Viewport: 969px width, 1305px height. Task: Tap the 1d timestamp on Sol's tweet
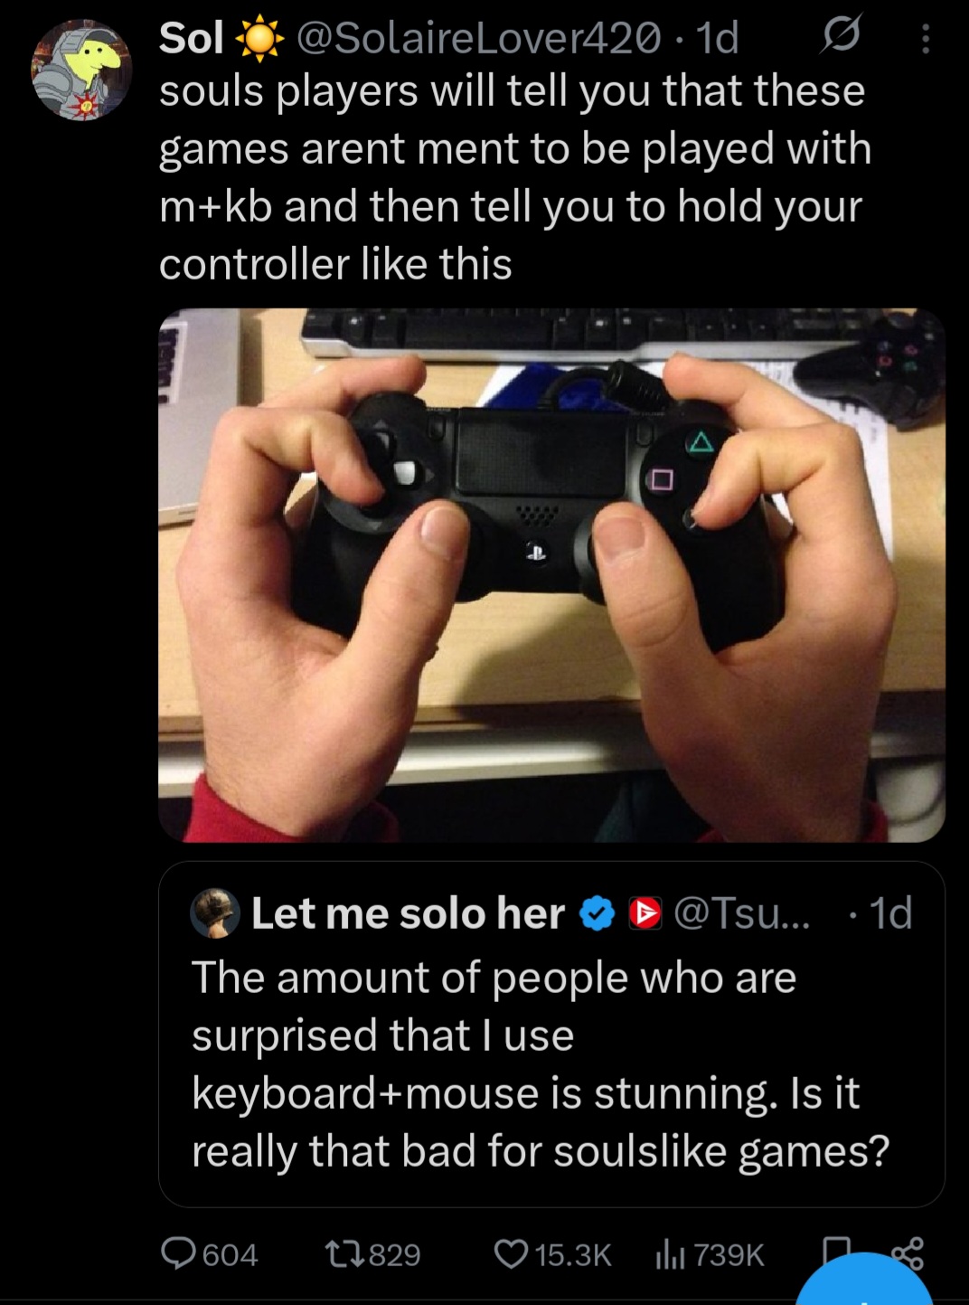tap(719, 38)
